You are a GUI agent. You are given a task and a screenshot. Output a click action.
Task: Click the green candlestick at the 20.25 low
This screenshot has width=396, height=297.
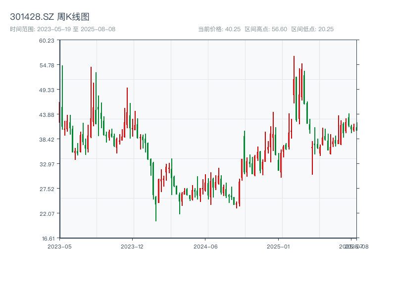click(x=156, y=208)
